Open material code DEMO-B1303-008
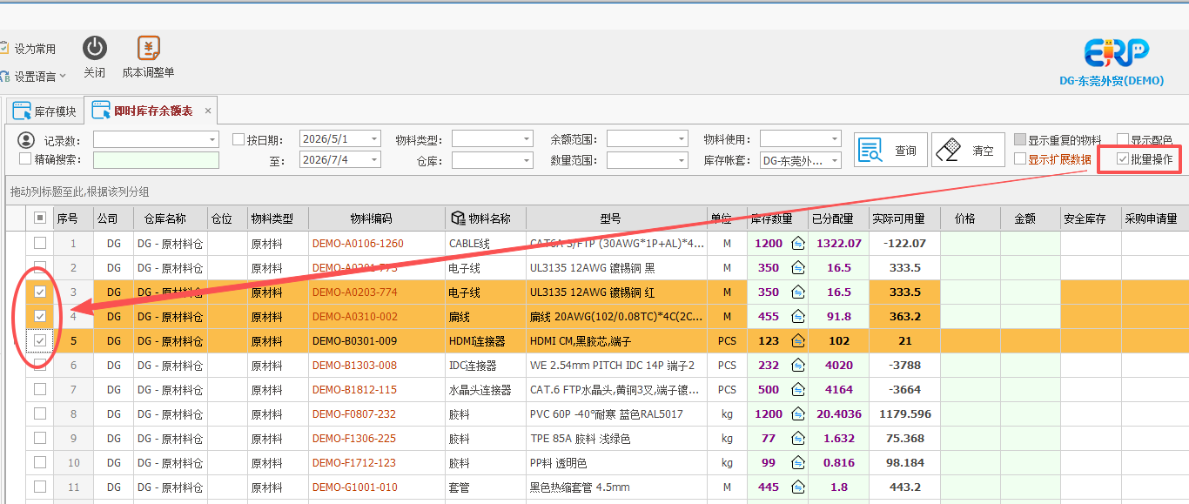Image resolution: width=1189 pixels, height=504 pixels. tap(354, 366)
